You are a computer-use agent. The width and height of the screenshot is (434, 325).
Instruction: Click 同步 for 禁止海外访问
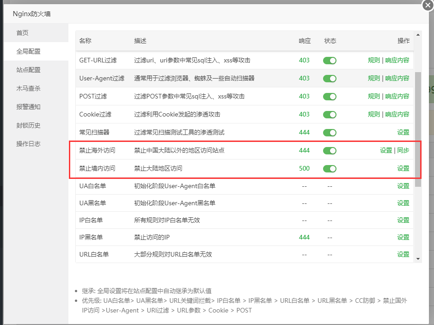click(x=403, y=150)
